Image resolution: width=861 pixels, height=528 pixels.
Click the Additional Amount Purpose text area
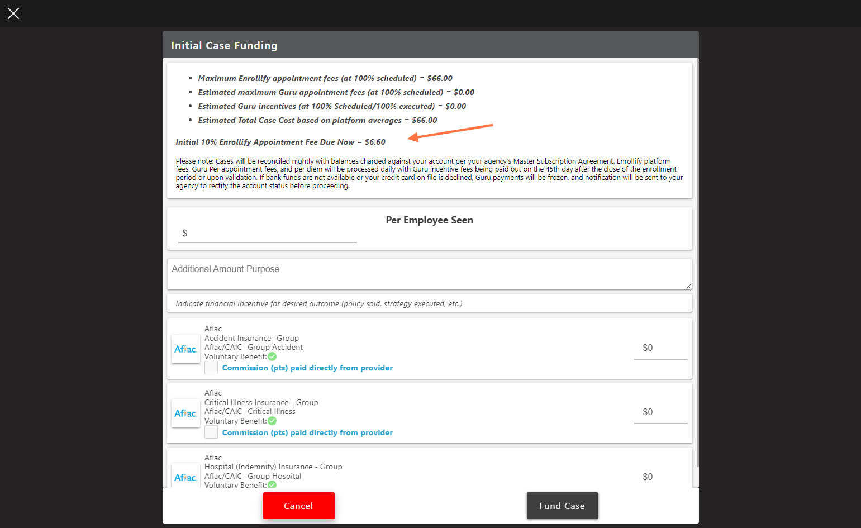(429, 274)
